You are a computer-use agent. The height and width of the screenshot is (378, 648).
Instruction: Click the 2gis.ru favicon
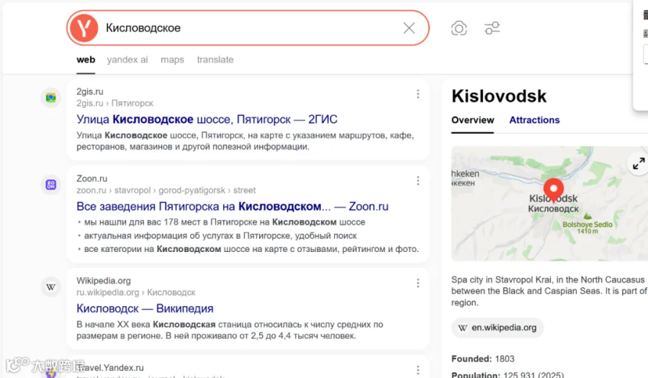pos(51,97)
